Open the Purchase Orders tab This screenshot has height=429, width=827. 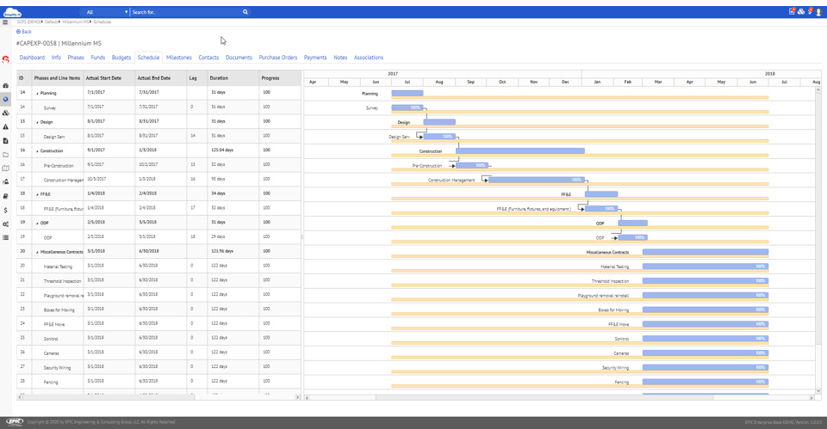pos(277,58)
